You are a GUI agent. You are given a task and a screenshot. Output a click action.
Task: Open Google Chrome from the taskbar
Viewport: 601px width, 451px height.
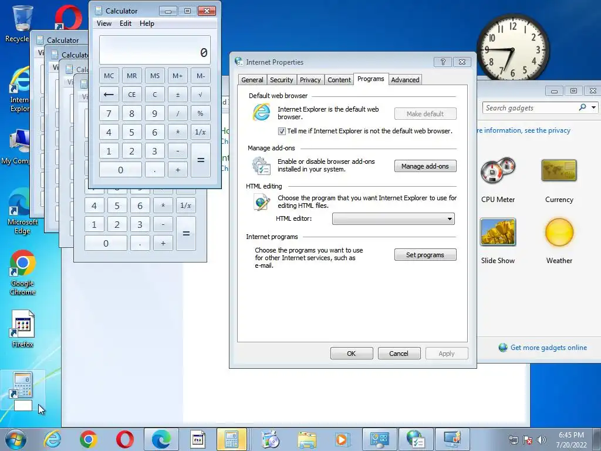(x=88, y=439)
